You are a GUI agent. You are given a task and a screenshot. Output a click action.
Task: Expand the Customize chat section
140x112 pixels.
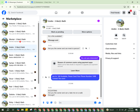(x=120, y=44)
